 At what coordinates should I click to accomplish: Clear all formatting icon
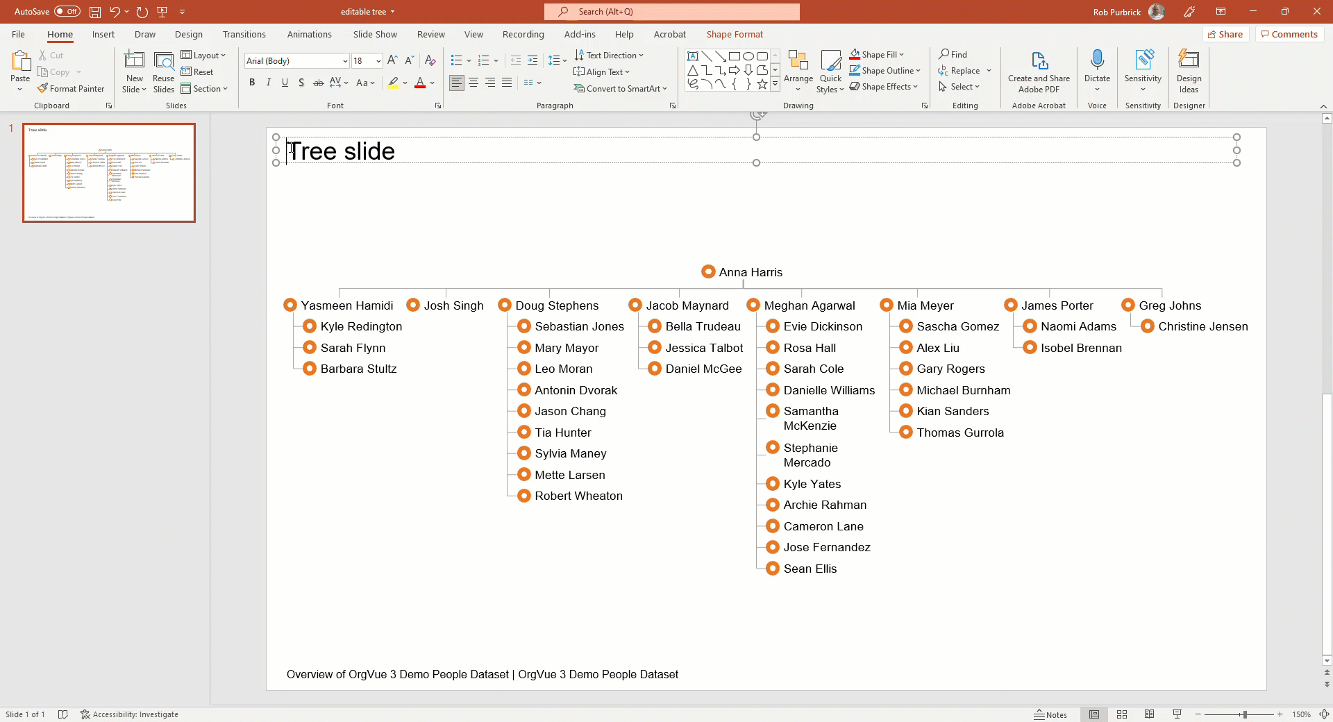430,60
